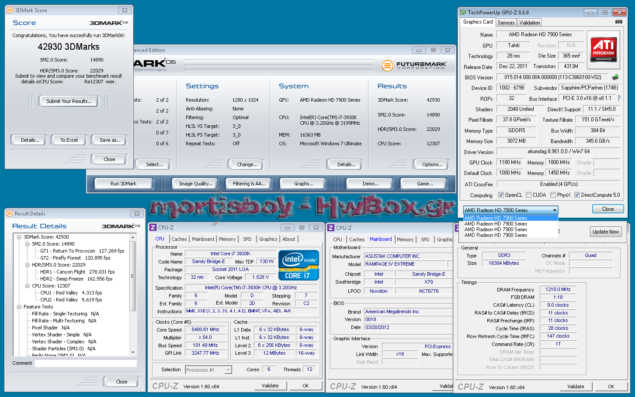Screen dimensions: 635x397
Task: Select HDR2 - Deep Freeze row
Action: tap(76, 279)
